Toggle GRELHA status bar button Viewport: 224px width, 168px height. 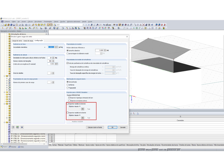tap(148, 150)
